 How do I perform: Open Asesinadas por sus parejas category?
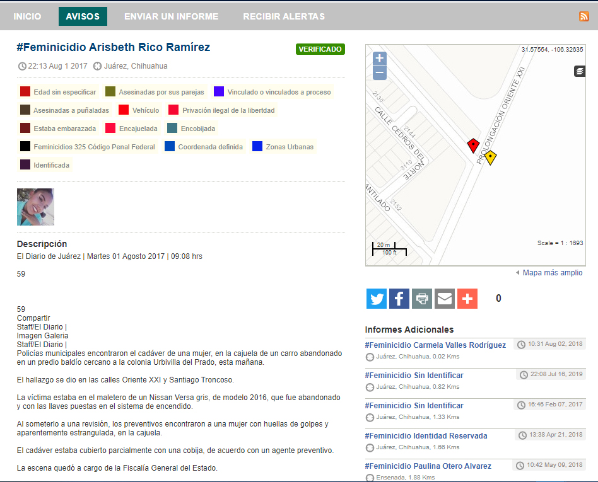point(155,92)
